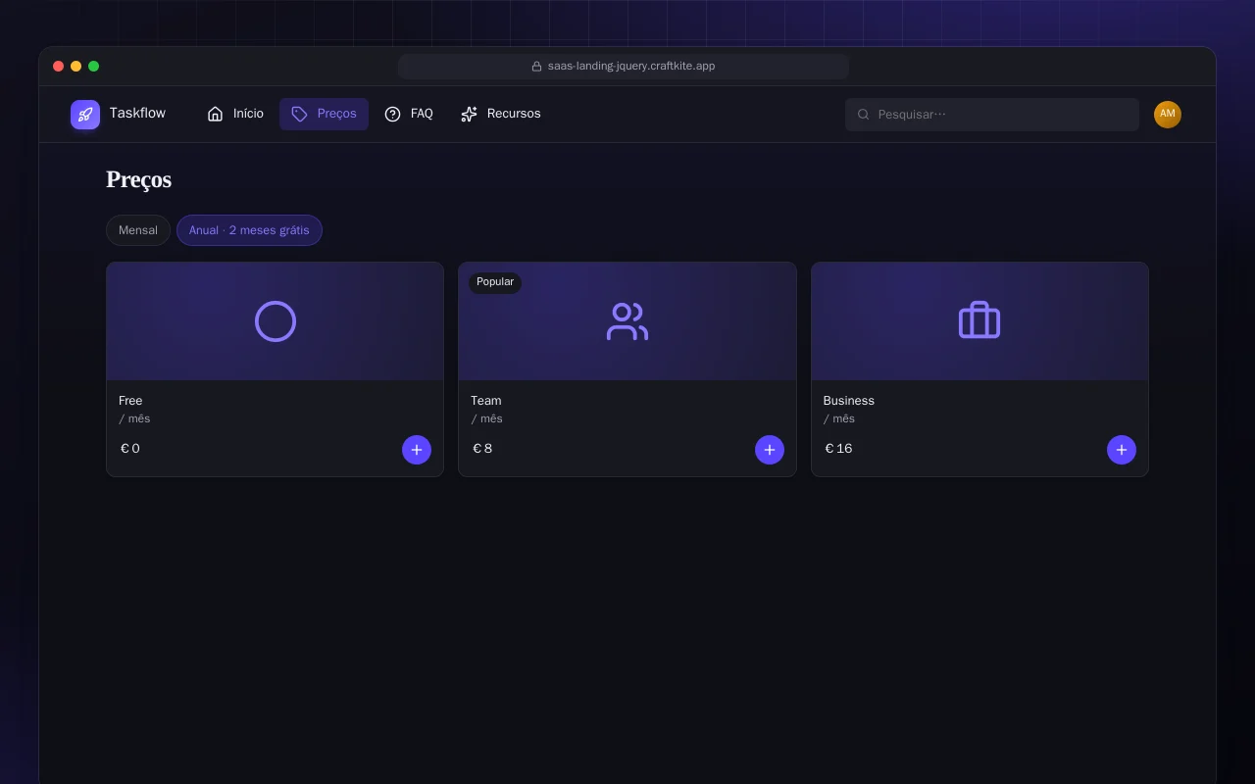Image resolution: width=1255 pixels, height=784 pixels.
Task: Click the Free plan circle thumbnail
Action: (x=276, y=321)
